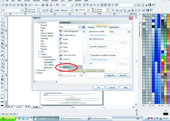
Task: Click the binoculars search icon in Commands
Action: [84, 27]
